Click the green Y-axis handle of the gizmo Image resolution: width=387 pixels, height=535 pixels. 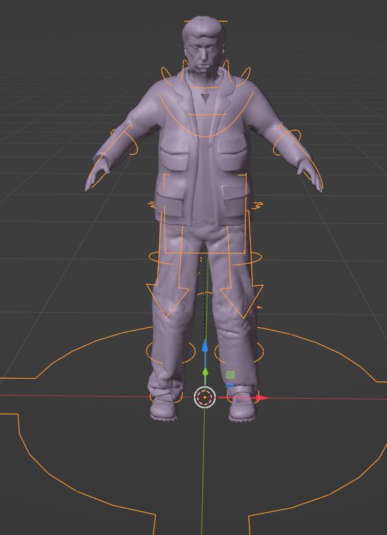tap(205, 373)
